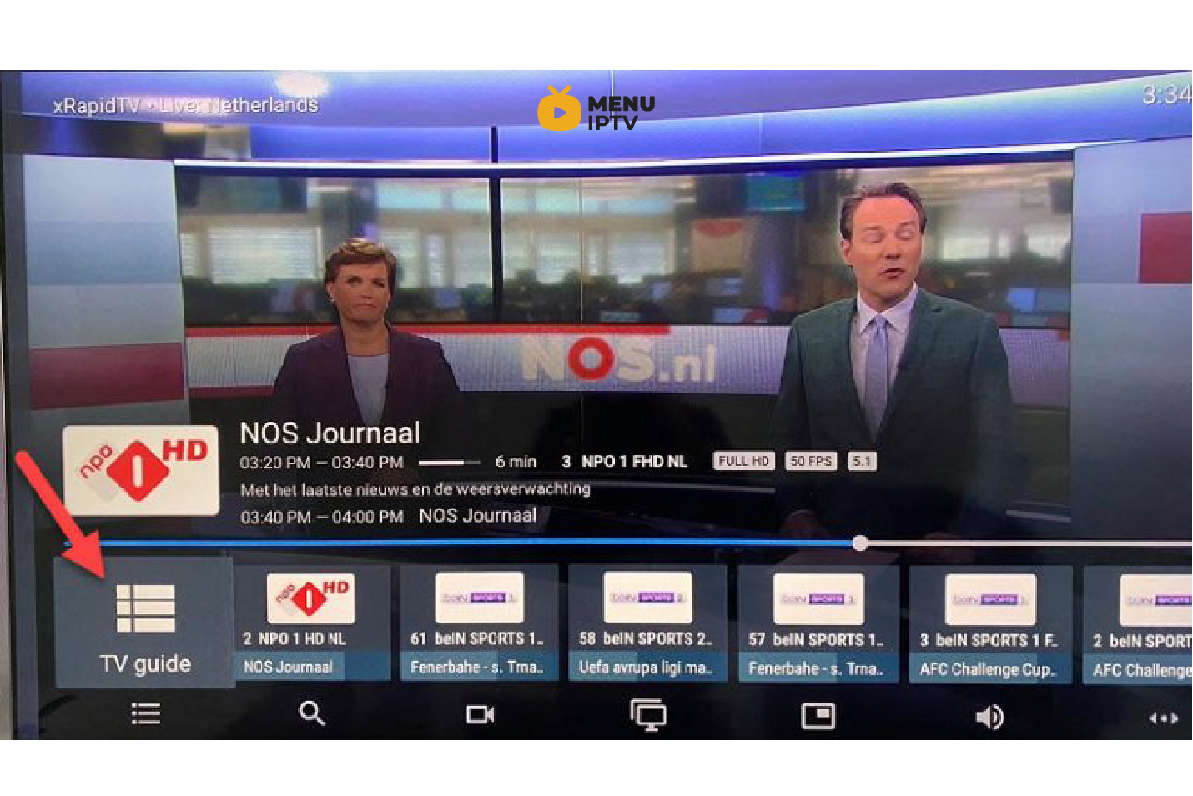Select the camera recording icon

(481, 714)
